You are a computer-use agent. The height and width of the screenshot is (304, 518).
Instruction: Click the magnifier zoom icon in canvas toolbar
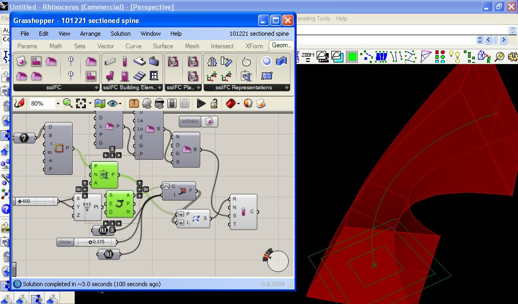68,103
